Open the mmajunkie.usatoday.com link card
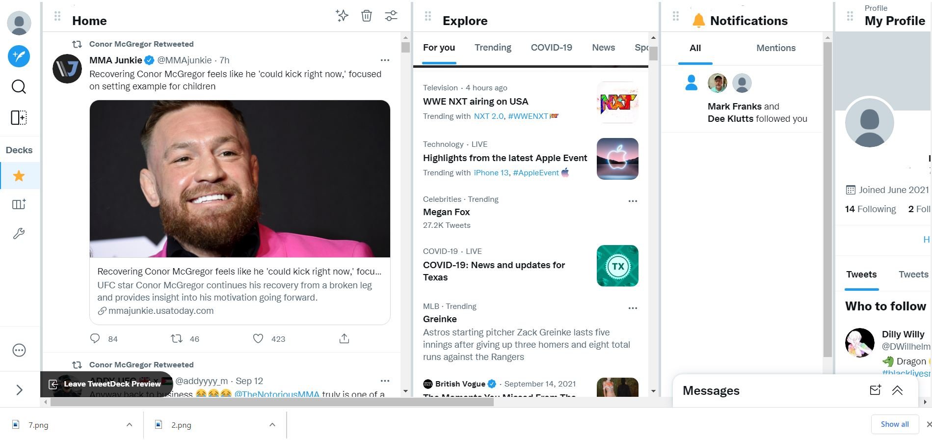The height and width of the screenshot is (442, 932). [x=240, y=291]
